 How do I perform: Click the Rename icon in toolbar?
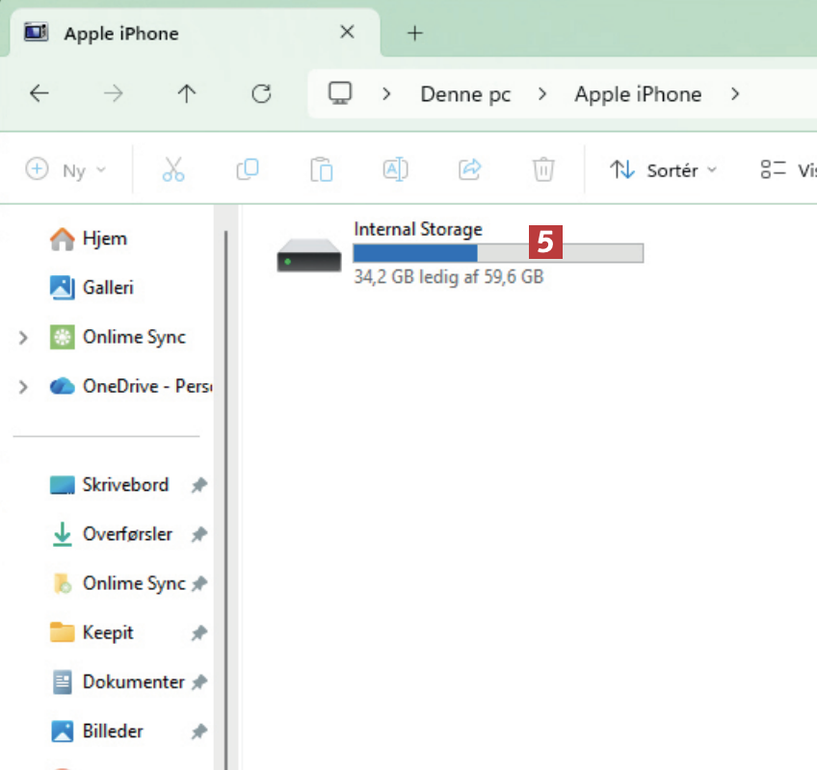tap(395, 170)
